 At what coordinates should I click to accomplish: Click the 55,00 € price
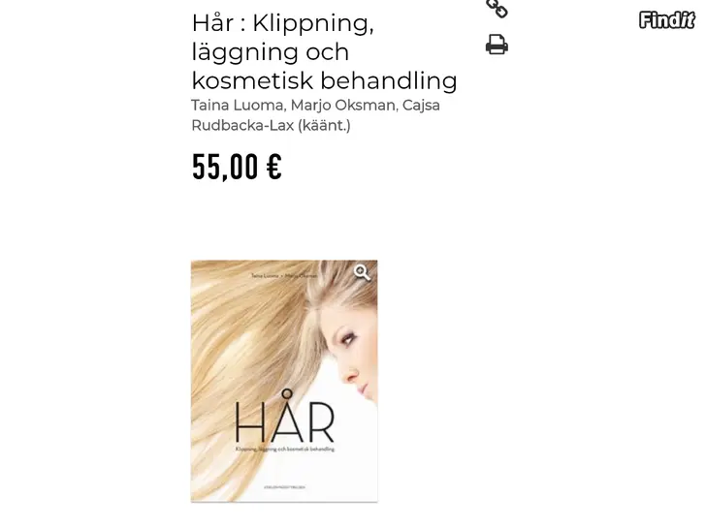237,167
